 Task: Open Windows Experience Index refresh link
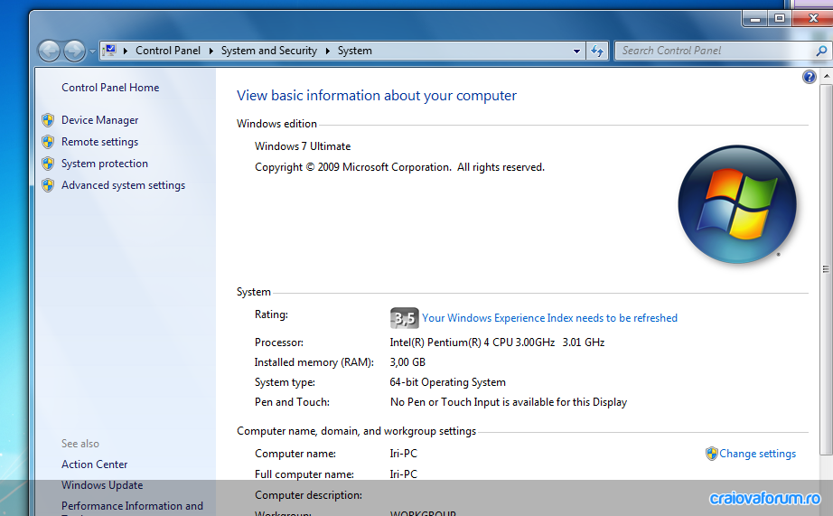pos(550,318)
